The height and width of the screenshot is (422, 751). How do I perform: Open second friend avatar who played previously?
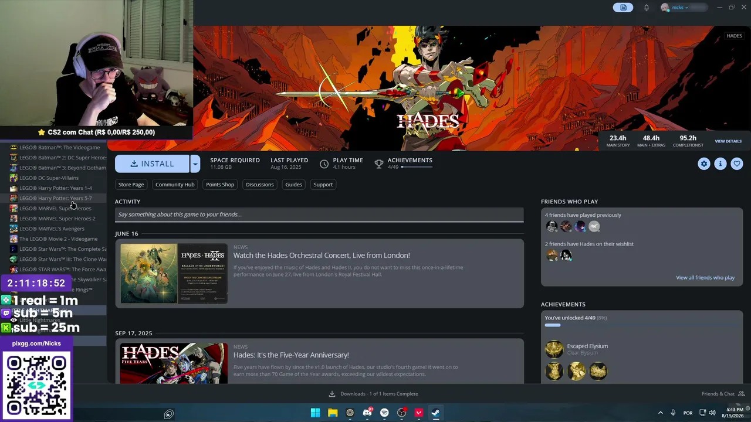566,226
